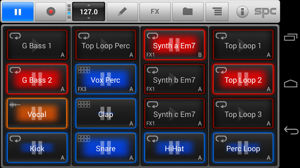Select the beat indicator strip beside record
The height and width of the screenshot is (168, 300).
click(69, 12)
